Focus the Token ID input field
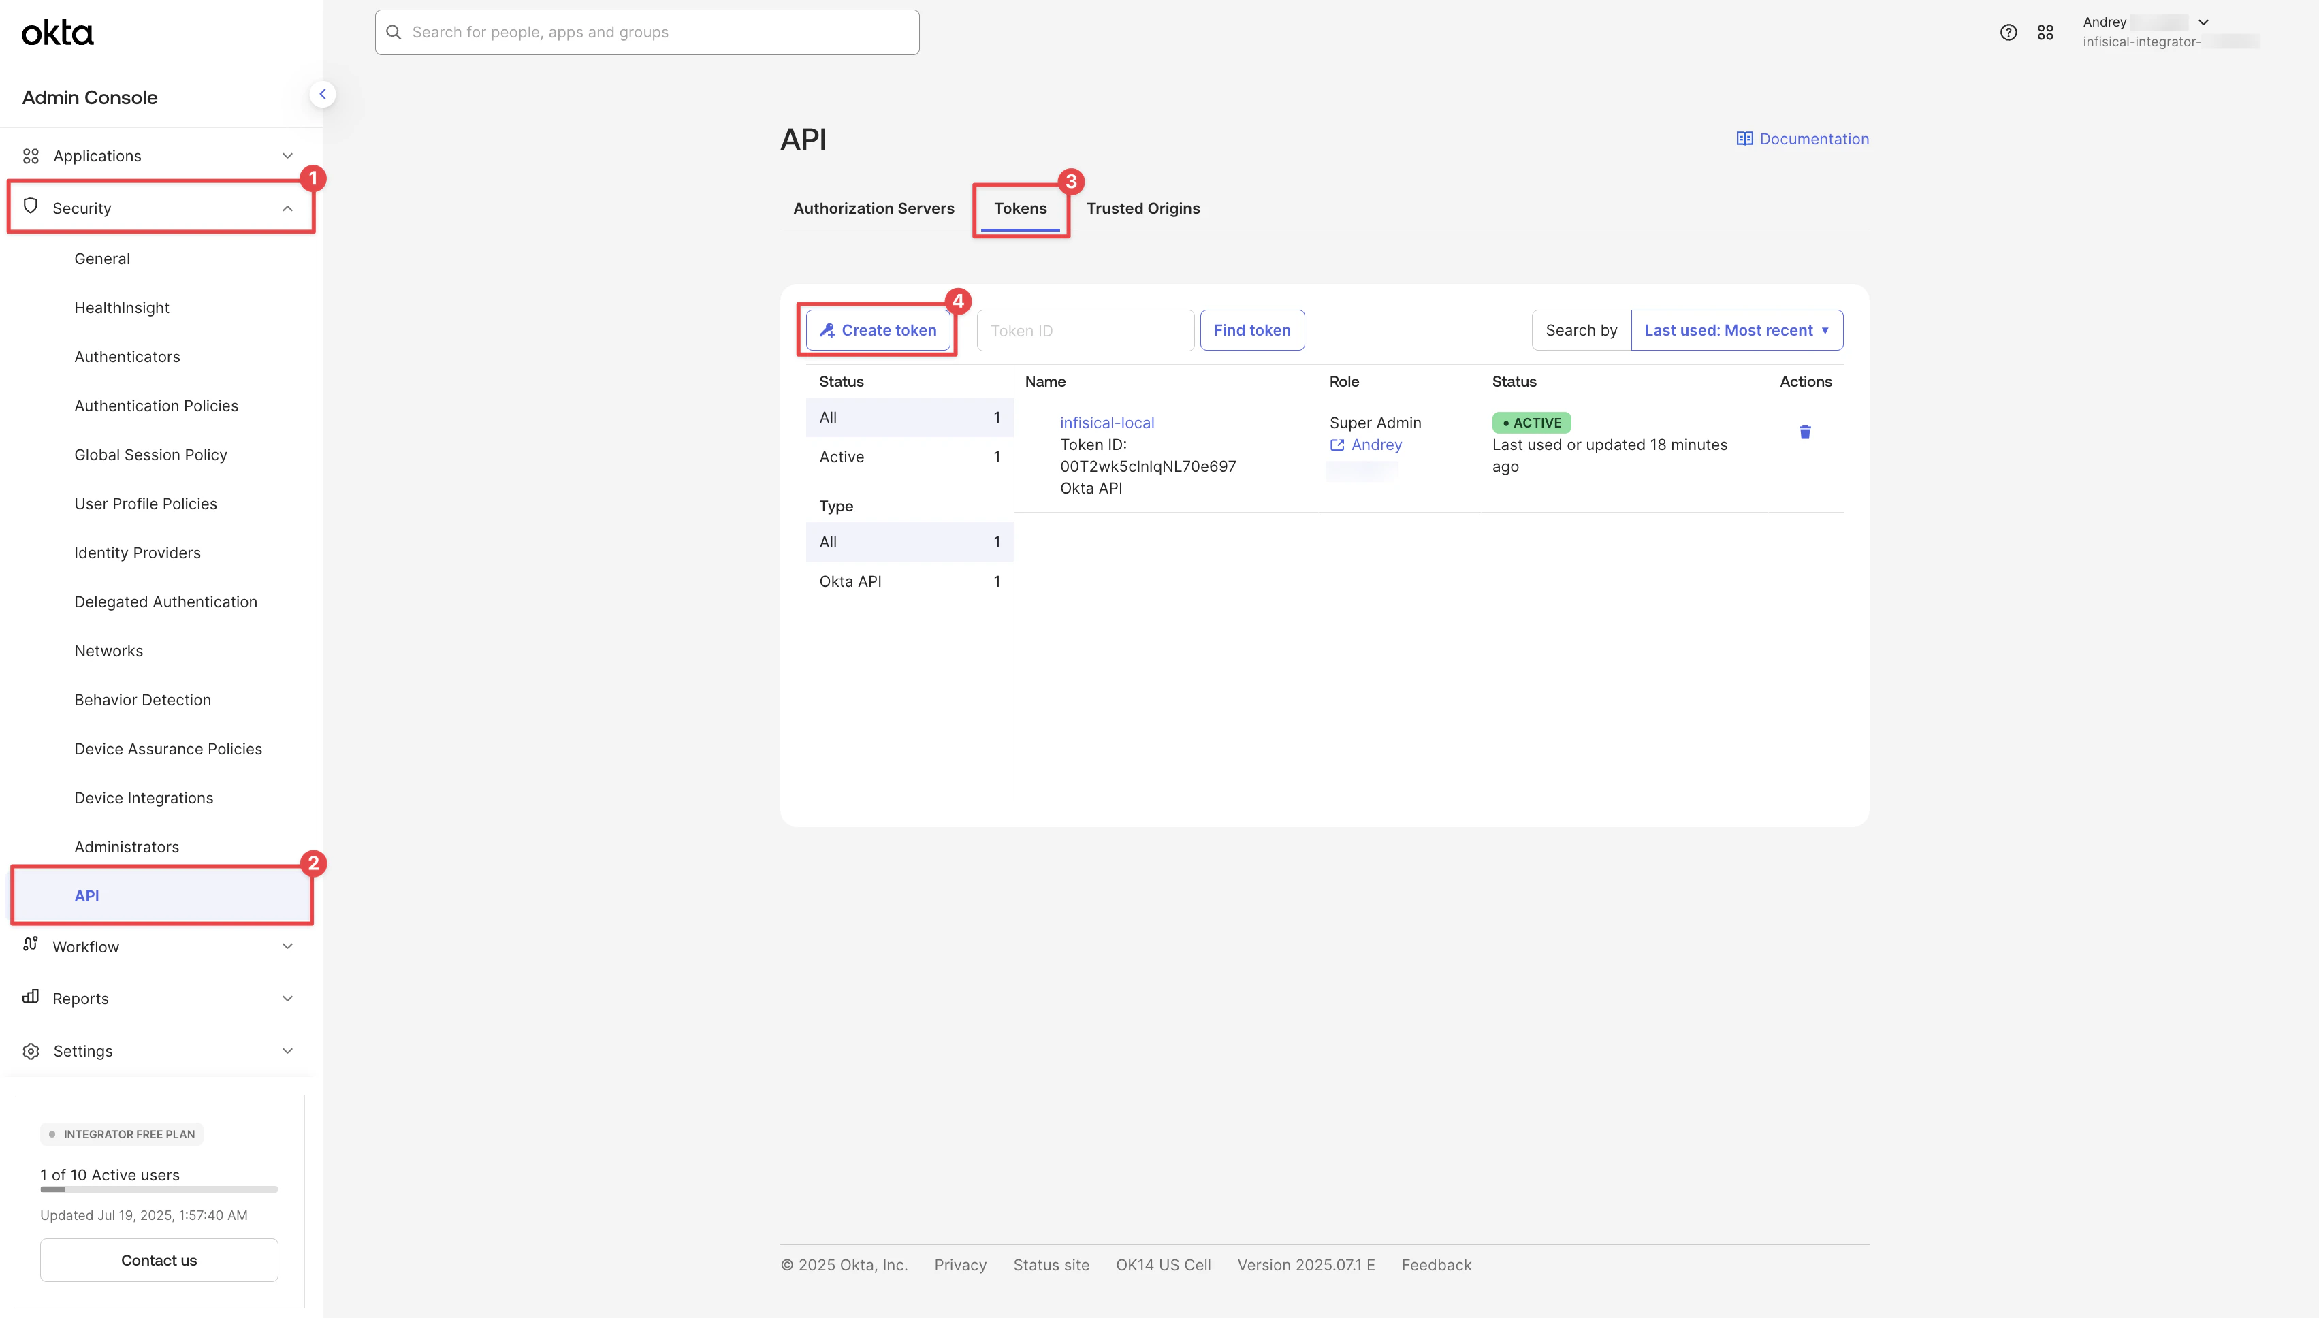 pos(1085,330)
